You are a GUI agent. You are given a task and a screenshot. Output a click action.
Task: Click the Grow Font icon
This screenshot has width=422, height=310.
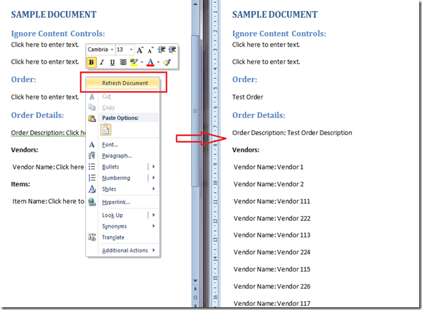140,50
